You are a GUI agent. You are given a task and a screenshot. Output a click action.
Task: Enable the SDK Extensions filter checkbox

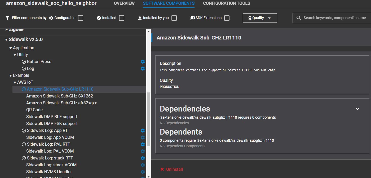227,18
